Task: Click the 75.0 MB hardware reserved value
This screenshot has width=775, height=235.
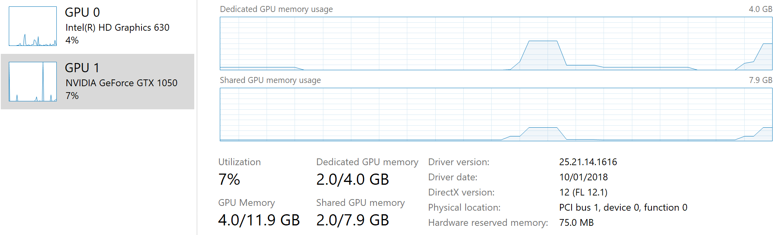Action: tap(576, 223)
